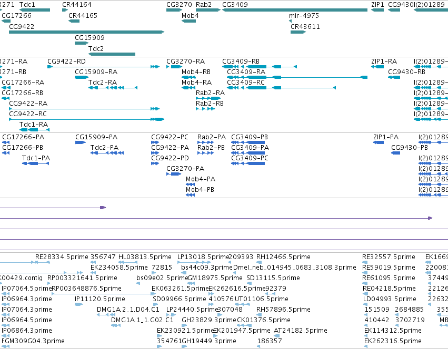Image resolution: width=448 pixels, height=349 pixels.
Task: Open the CG9422-RA transcript label
Action: tap(28, 104)
